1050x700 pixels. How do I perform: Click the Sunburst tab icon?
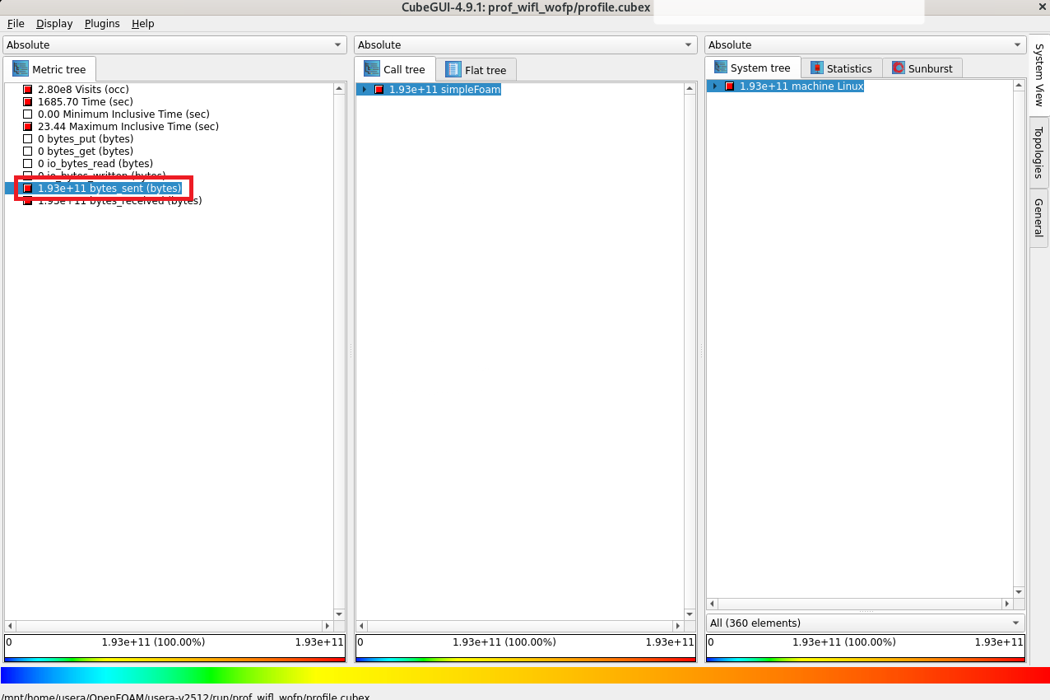[x=899, y=68]
